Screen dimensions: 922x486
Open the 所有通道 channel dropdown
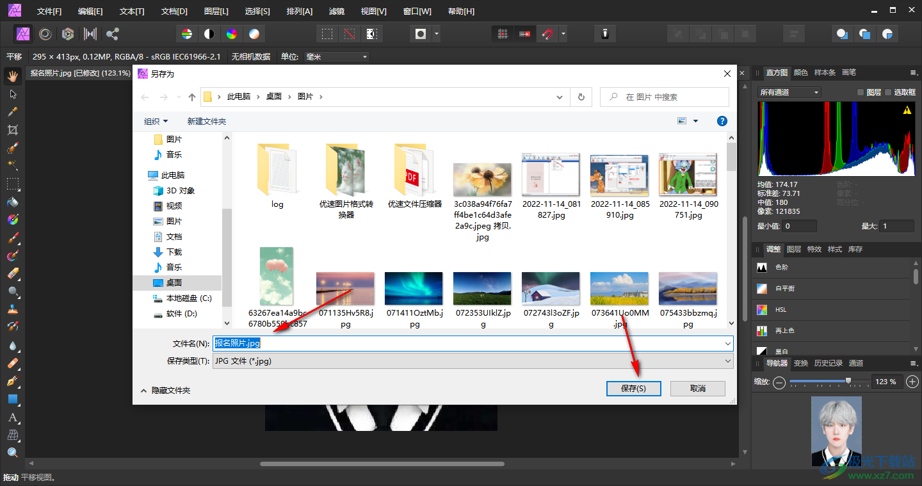click(789, 92)
